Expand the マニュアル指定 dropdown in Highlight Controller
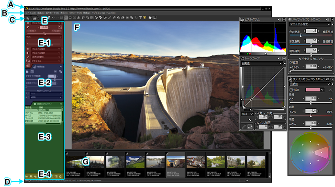 pyautogui.click(x=310, y=24)
